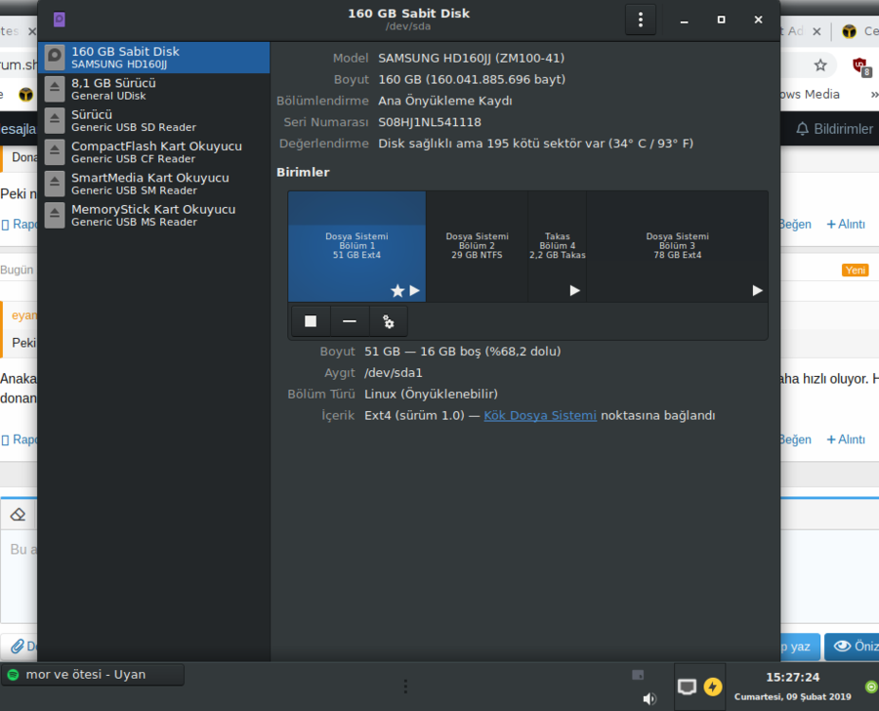Open Bildirimler notifications in the forum page
The width and height of the screenshot is (879, 711).
834,129
